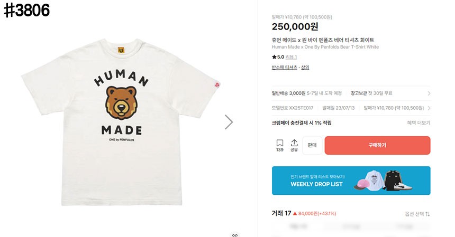Screen dimensions: 455x237
Task: Click the star rating 5.0 icon
Action: tap(274, 57)
